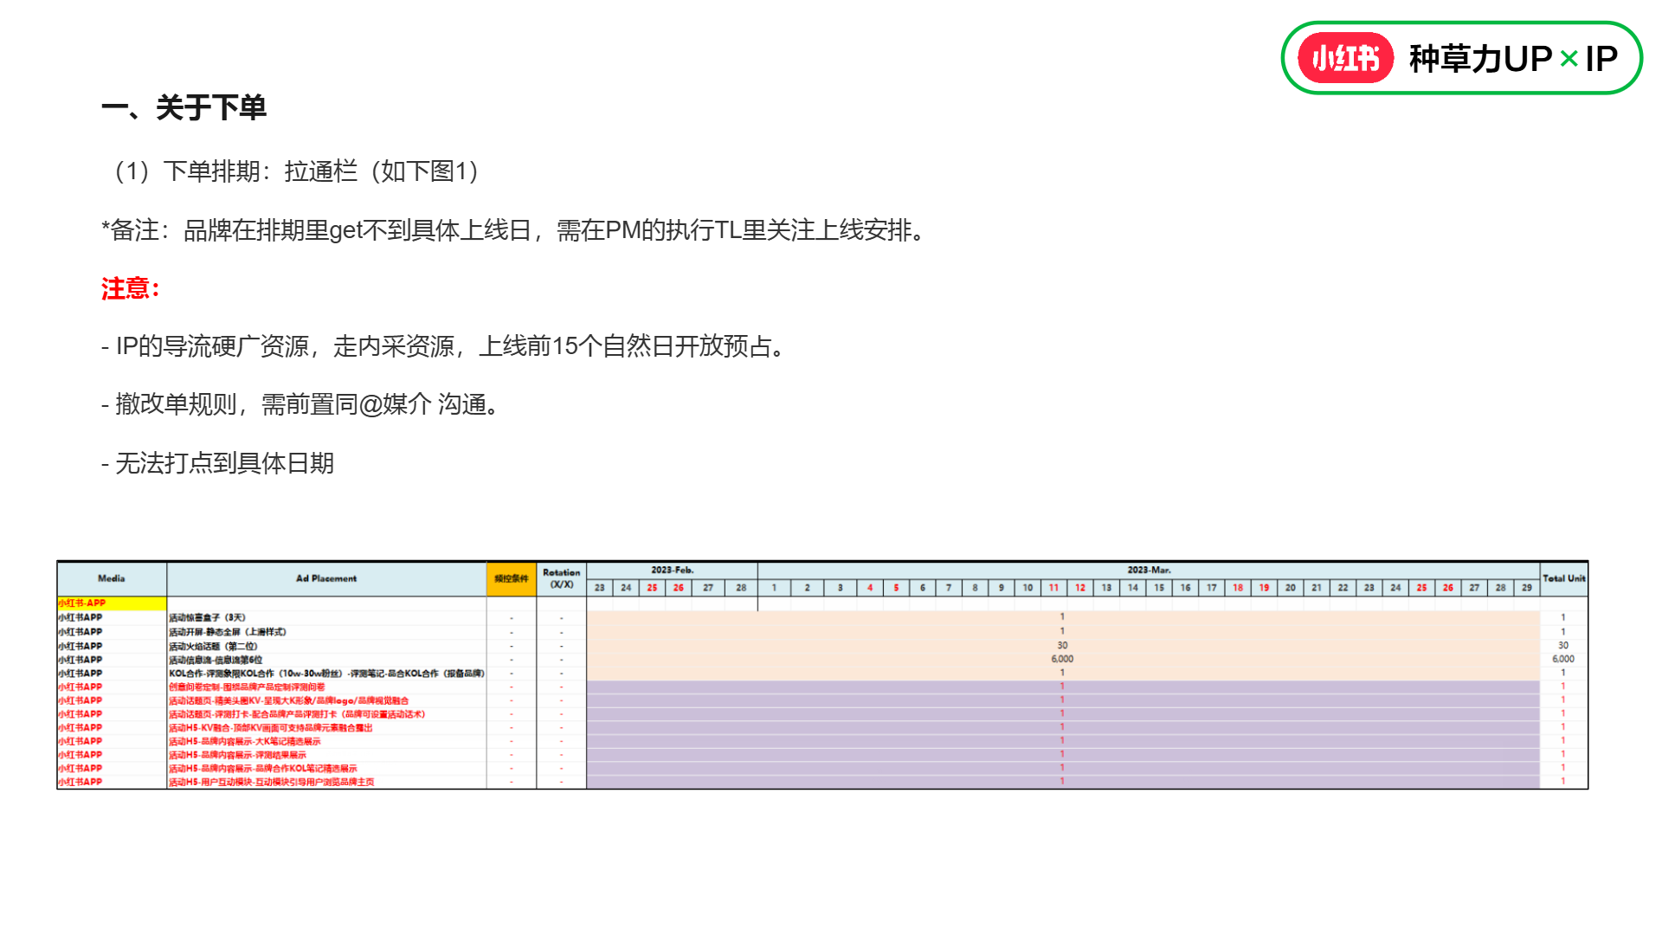
Task: Click the date cell 17
Action: point(1212,588)
